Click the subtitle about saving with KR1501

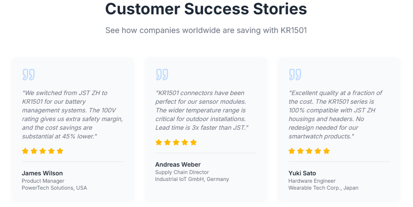click(x=206, y=30)
